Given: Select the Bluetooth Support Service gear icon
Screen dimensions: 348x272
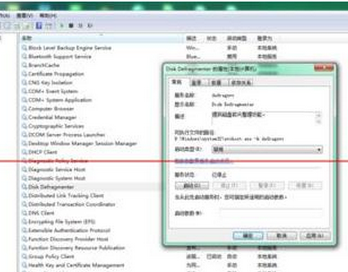Looking at the screenshot, I should pos(24,56).
